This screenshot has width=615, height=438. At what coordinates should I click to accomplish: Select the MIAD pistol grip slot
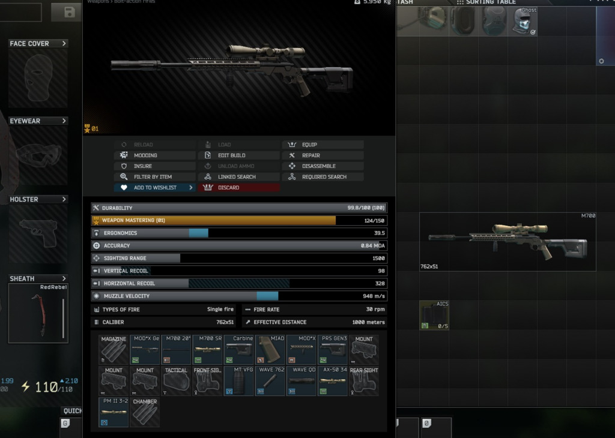(270, 350)
